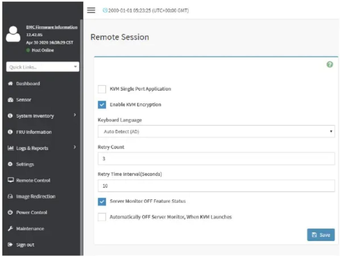Screen dimensions: 340x256
Task: Open the Dashboard menu item
Action: [28, 83]
